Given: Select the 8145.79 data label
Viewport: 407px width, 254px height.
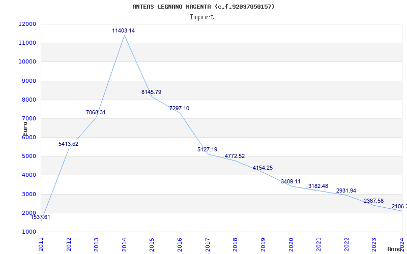Looking at the screenshot, I should [x=151, y=92].
